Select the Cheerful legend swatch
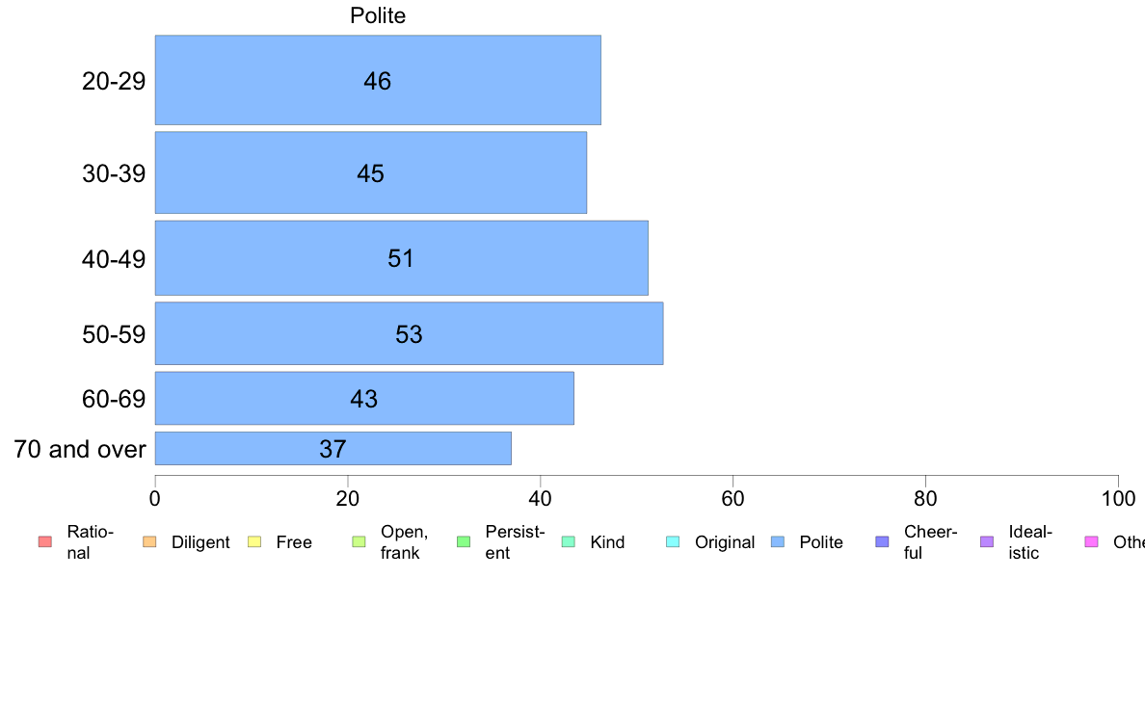This screenshot has width=1145, height=709. coord(882,541)
